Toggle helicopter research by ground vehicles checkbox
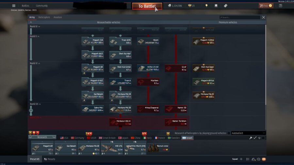Image resolution: width=294 pixels, height=165 pixels. tap(229, 133)
